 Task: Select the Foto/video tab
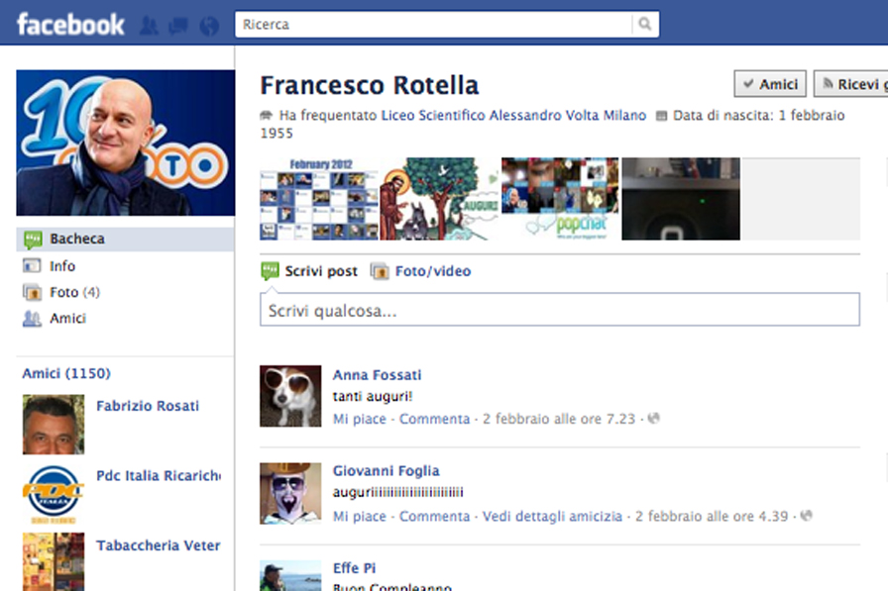pos(433,271)
